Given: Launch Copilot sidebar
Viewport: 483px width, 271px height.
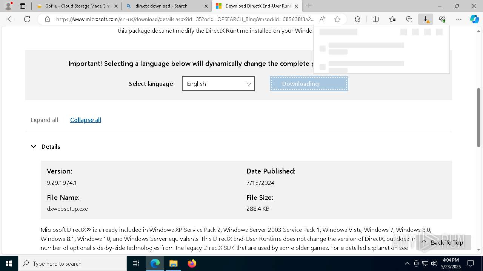Looking at the screenshot, I should pyautogui.click(x=474, y=19).
